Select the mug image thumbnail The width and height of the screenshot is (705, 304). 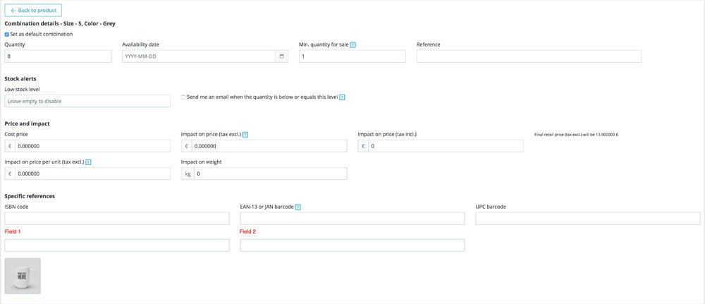pos(23,276)
